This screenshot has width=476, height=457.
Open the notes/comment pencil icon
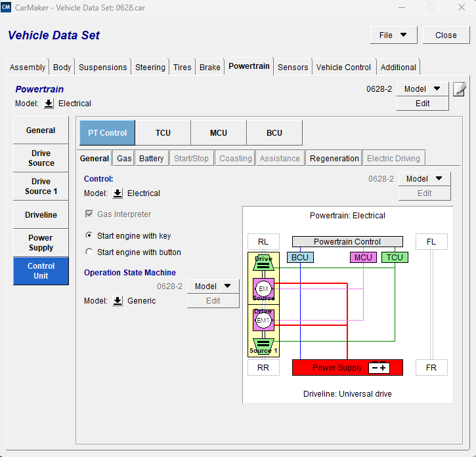460,89
